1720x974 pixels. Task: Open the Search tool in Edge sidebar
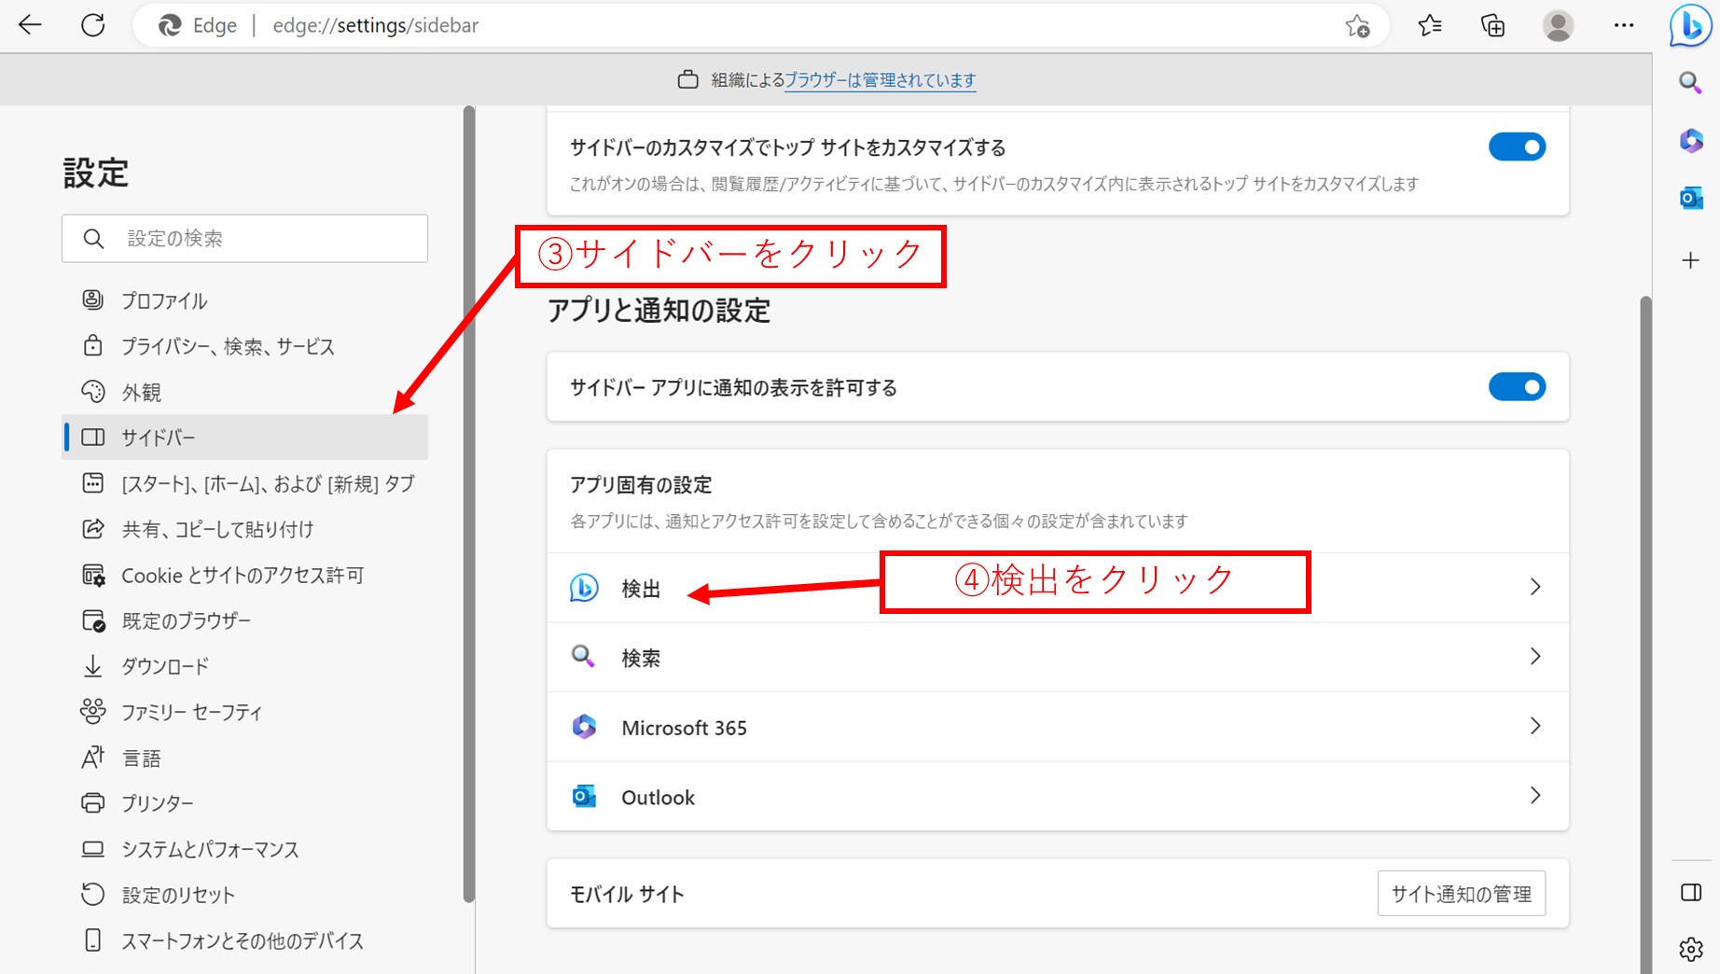pyautogui.click(x=1690, y=83)
